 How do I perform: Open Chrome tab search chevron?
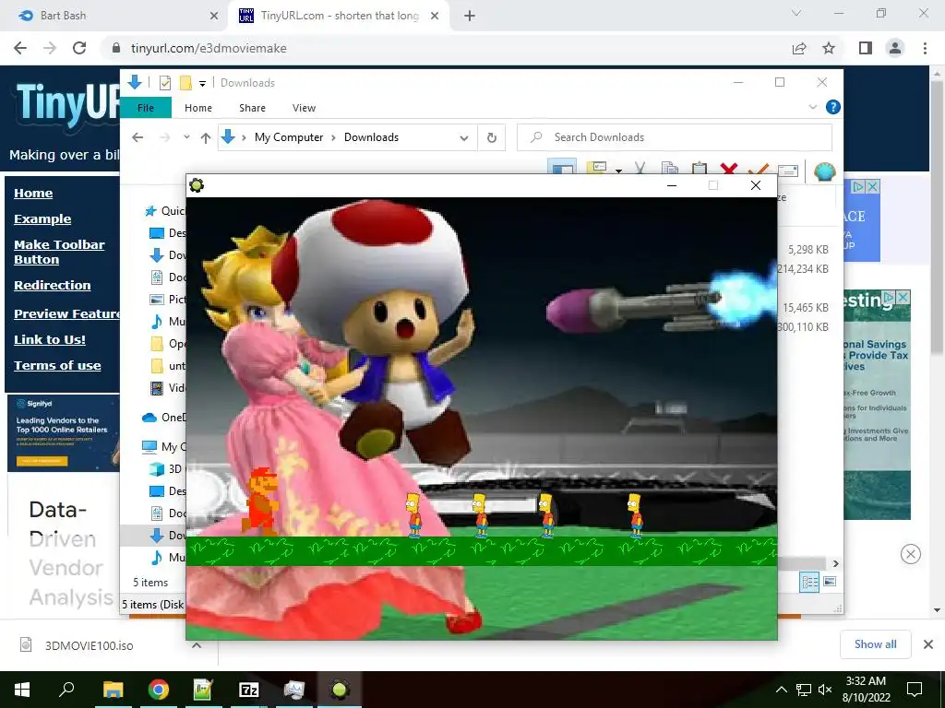796,13
